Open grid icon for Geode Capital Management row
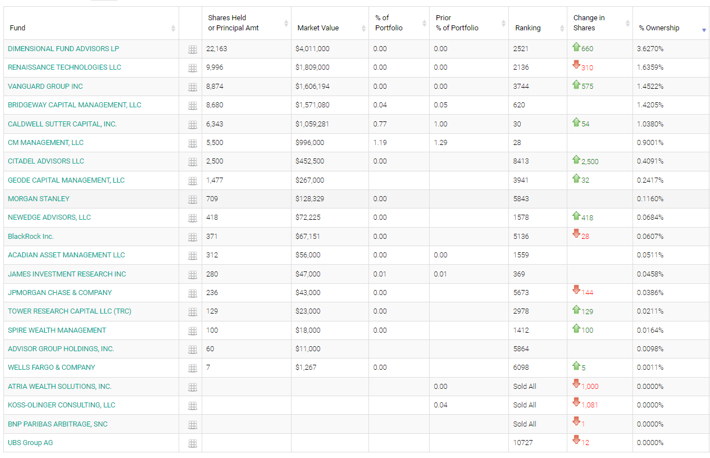 click(193, 181)
